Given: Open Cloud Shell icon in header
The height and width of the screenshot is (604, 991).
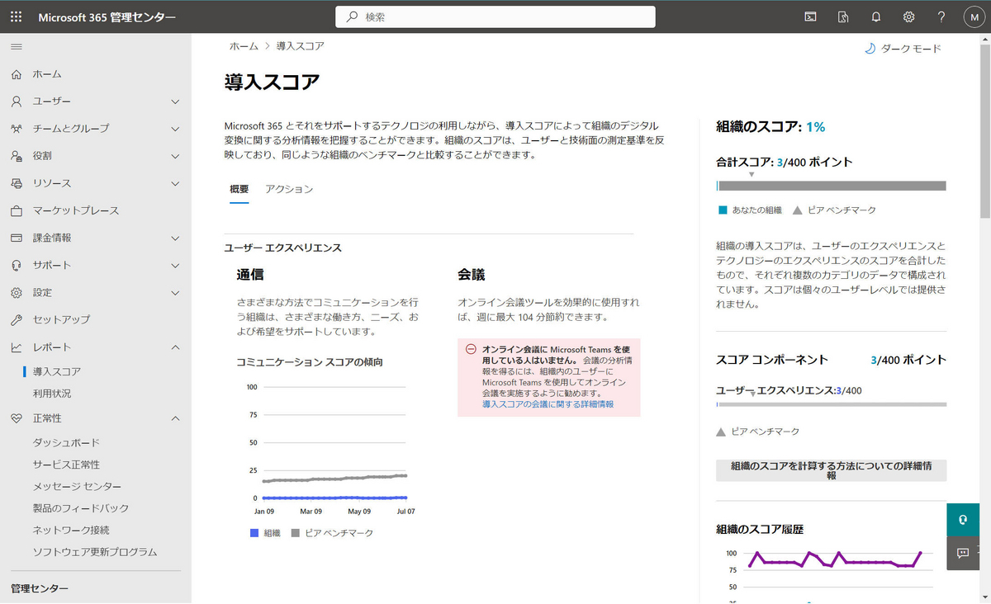Looking at the screenshot, I should (812, 17).
